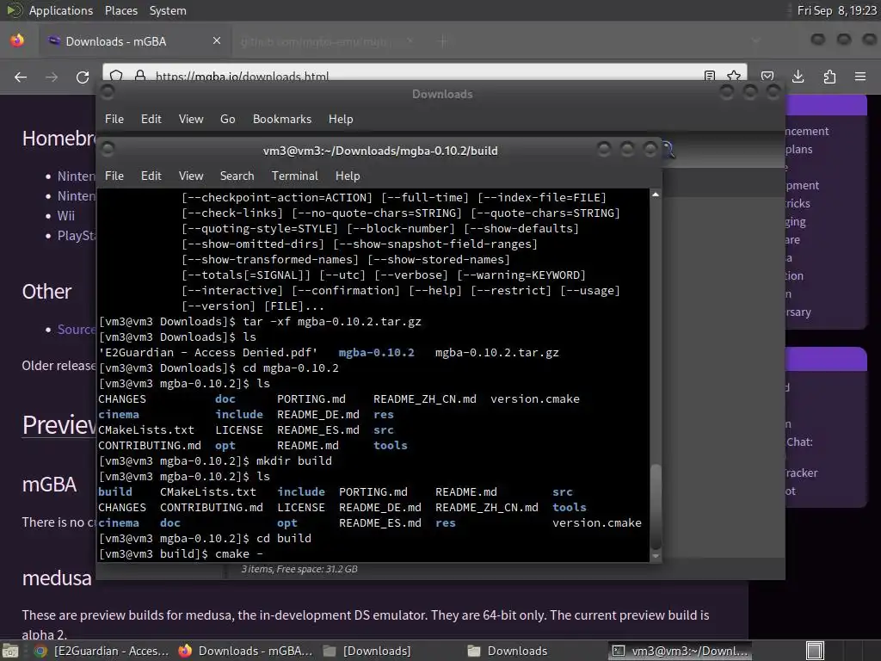Open File menu of Downloads file manager
Viewport: 881px width, 661px height.
(x=114, y=119)
